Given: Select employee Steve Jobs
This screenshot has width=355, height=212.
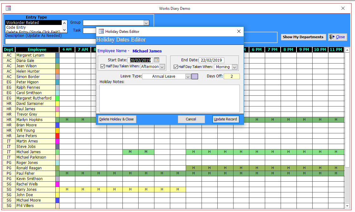Looking at the screenshot, I should [x=35, y=147].
